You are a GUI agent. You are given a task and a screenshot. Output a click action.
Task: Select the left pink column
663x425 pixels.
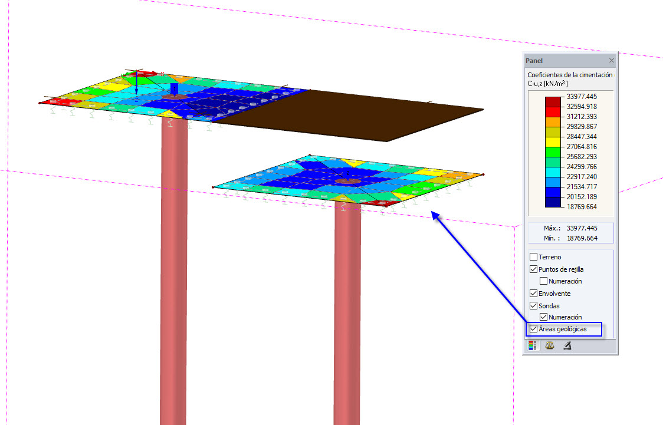point(173,271)
